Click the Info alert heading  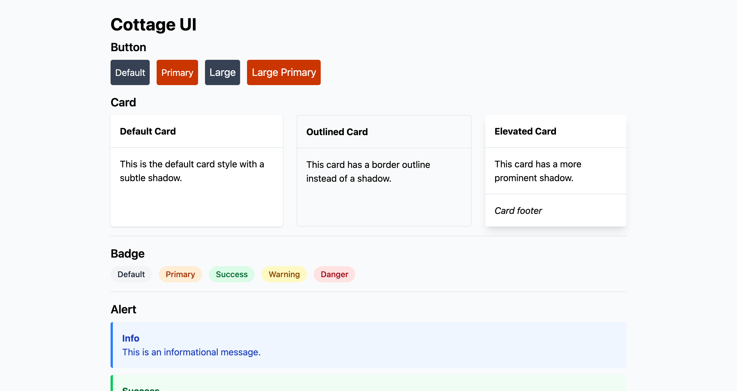tap(131, 338)
